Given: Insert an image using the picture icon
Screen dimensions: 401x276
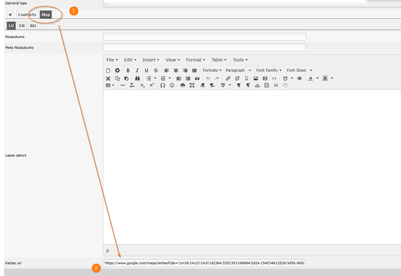Looking at the screenshot, I should tap(256, 78).
